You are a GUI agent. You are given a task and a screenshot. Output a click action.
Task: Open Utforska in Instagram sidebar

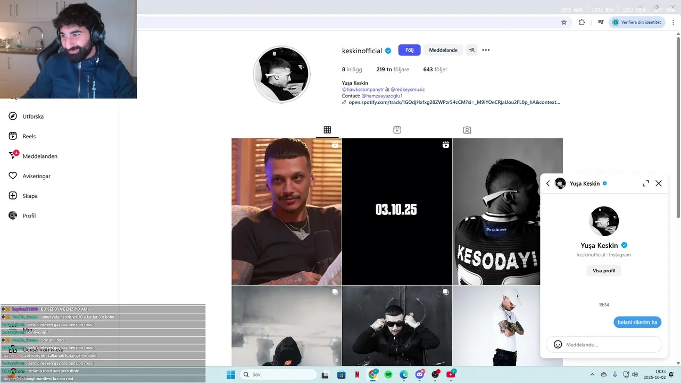point(26,116)
